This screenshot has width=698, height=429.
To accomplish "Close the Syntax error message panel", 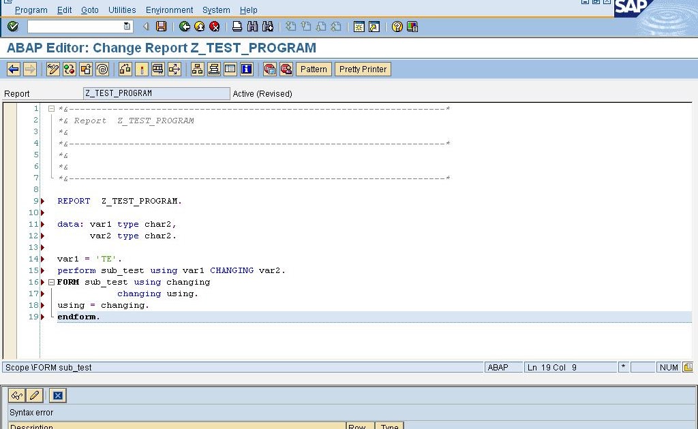I will tap(57, 395).
